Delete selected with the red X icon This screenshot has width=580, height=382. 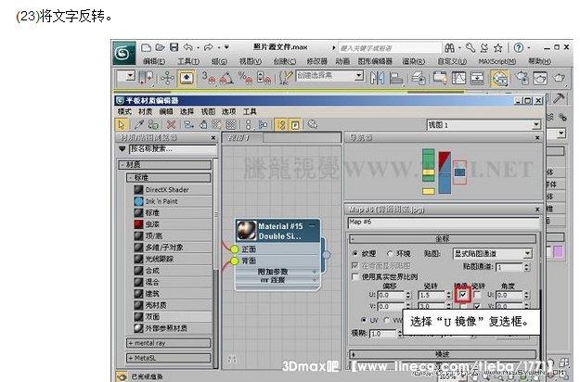click(x=171, y=125)
